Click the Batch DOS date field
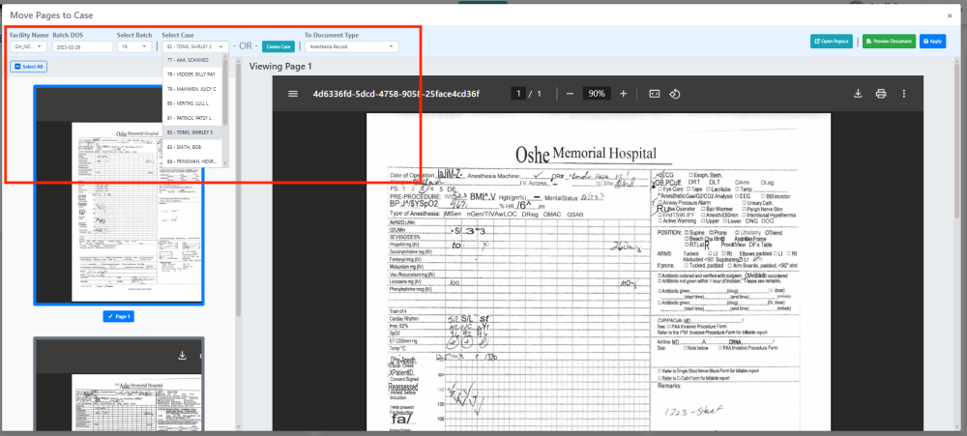 pyautogui.click(x=82, y=46)
